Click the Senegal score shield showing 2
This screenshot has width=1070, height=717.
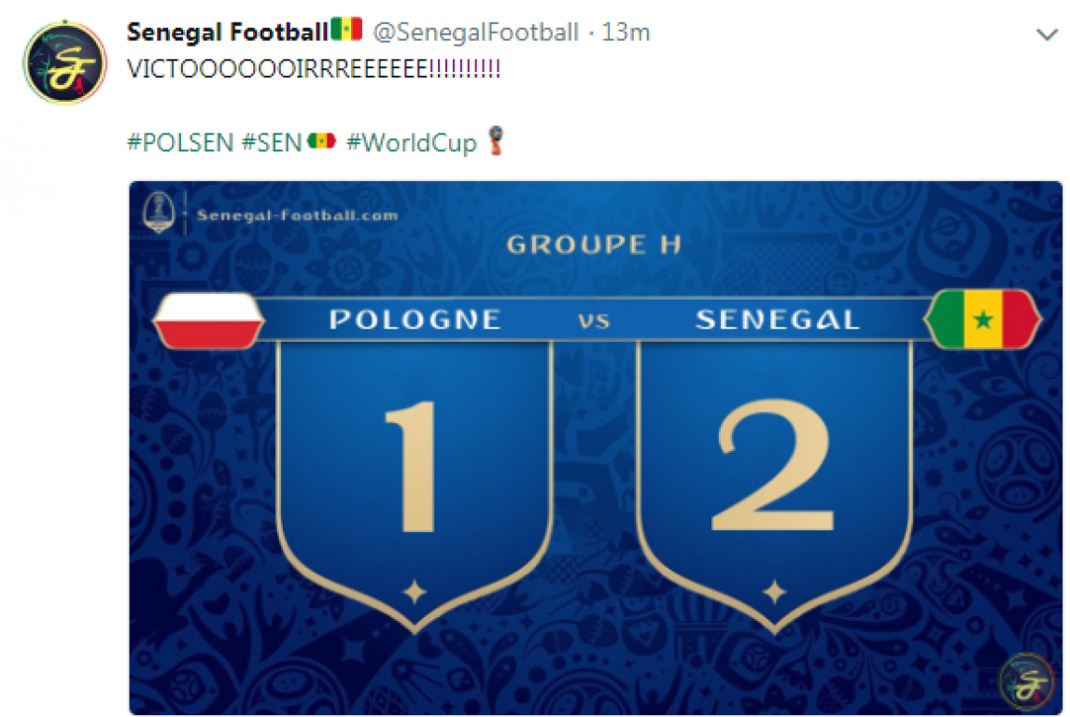(775, 485)
